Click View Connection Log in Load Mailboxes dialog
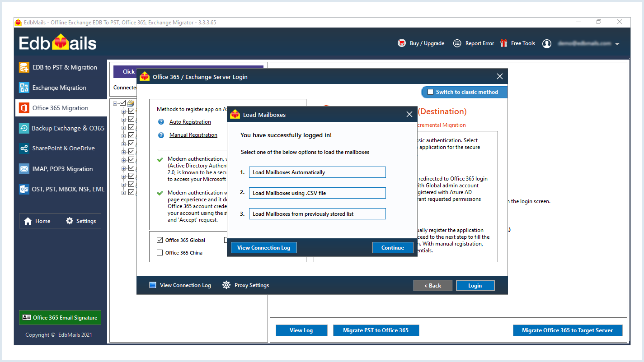Image resolution: width=644 pixels, height=362 pixels. 264,248
